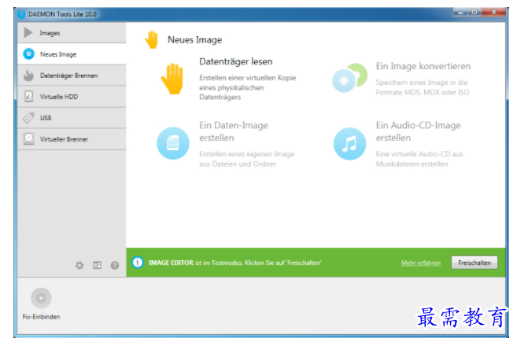
Task: Open the Virtuelle HDD section
Action: coord(72,97)
